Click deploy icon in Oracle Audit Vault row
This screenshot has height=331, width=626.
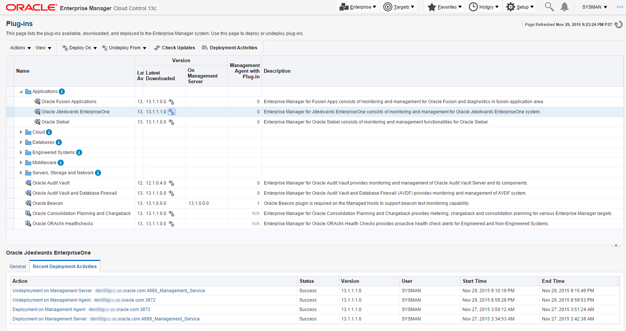point(171,183)
